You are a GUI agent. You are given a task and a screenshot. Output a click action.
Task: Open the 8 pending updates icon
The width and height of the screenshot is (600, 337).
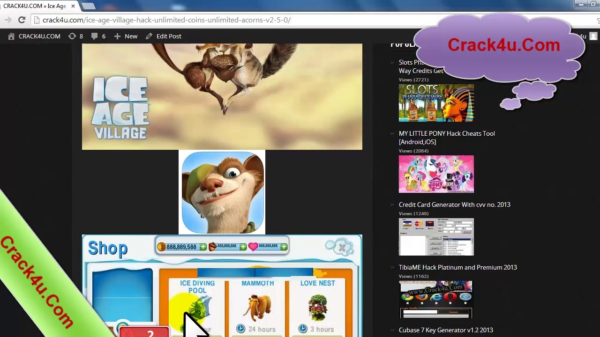[75, 36]
